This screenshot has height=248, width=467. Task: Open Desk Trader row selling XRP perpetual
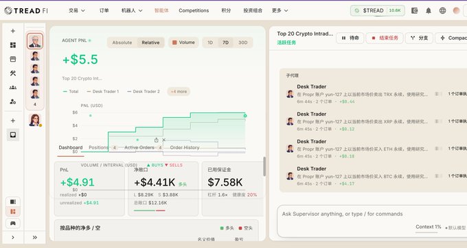click(x=376, y=121)
